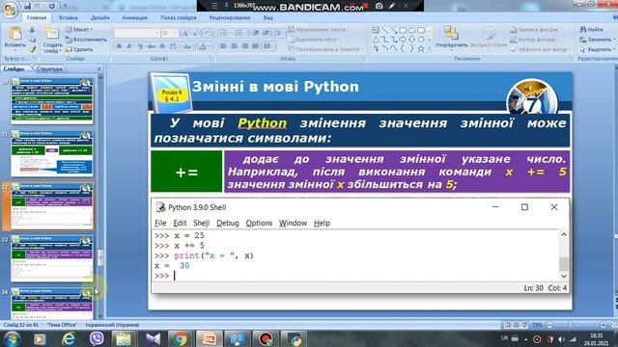Open Viber from taskbar

[97, 338]
